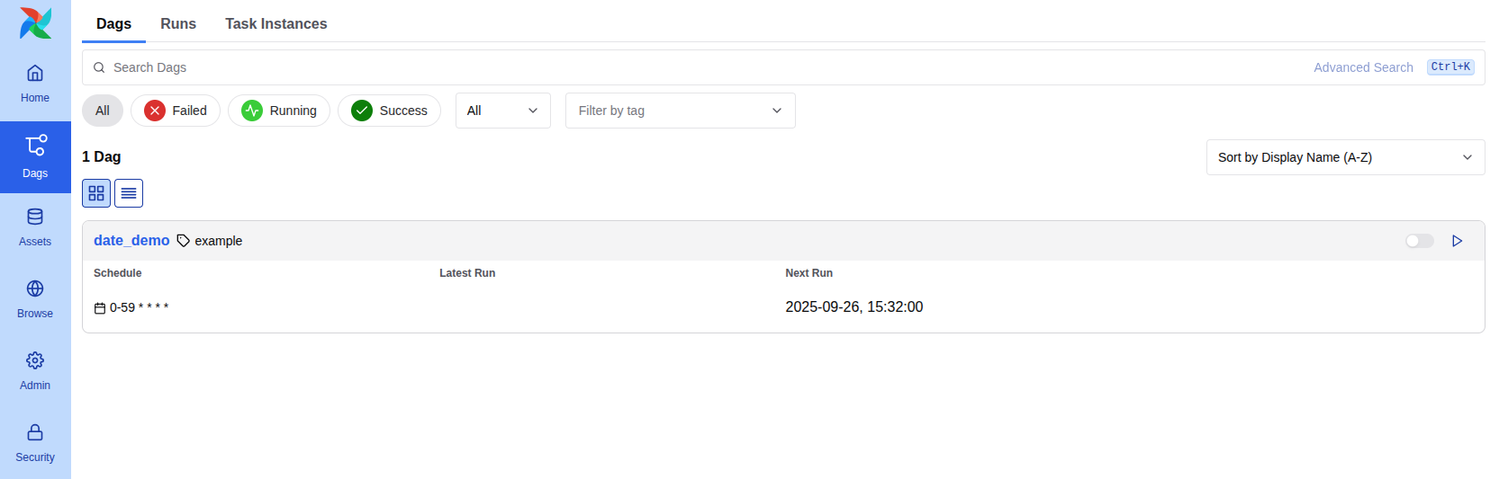This screenshot has height=479, width=1490.
Task: Switch to the Runs tab
Action: click(178, 23)
